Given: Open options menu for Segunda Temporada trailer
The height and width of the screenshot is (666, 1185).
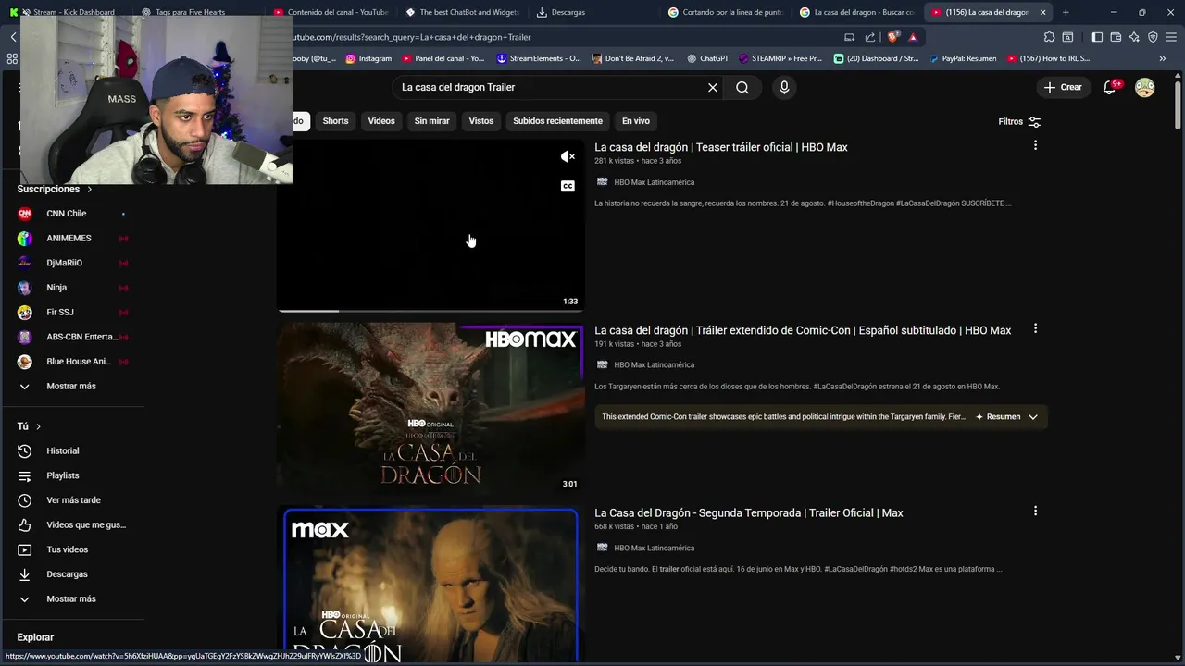Looking at the screenshot, I should coord(1035,511).
